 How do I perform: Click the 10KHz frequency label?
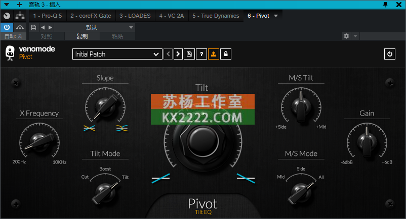tap(60, 162)
